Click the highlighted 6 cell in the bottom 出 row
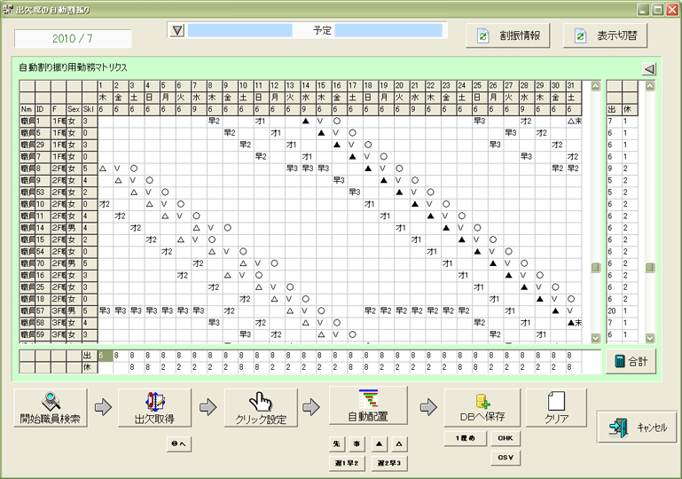The height and width of the screenshot is (479, 682). [x=106, y=356]
